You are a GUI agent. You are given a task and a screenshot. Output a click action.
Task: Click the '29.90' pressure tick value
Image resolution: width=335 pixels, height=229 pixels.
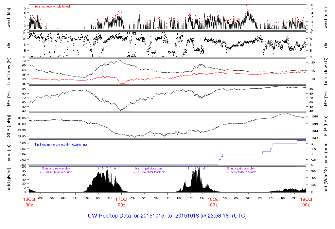(22, 136)
